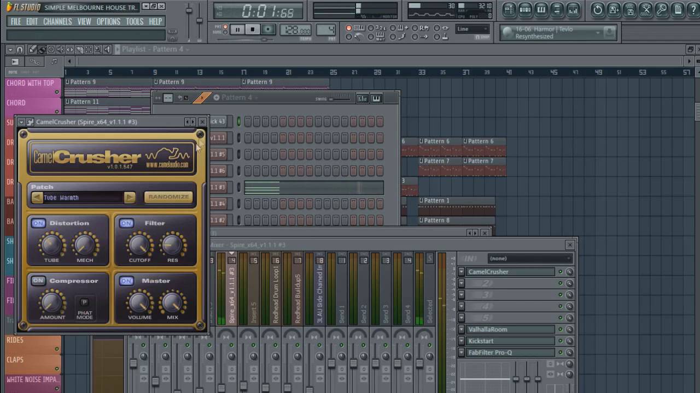
Task: Select the playlist zoom tool
Action: [x=97, y=50]
